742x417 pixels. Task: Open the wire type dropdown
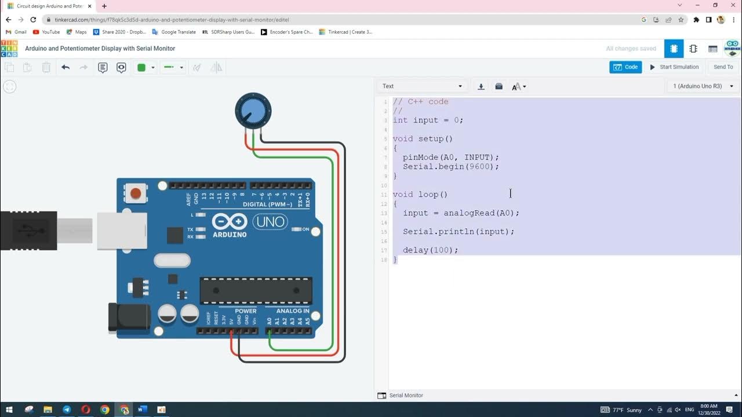(173, 68)
